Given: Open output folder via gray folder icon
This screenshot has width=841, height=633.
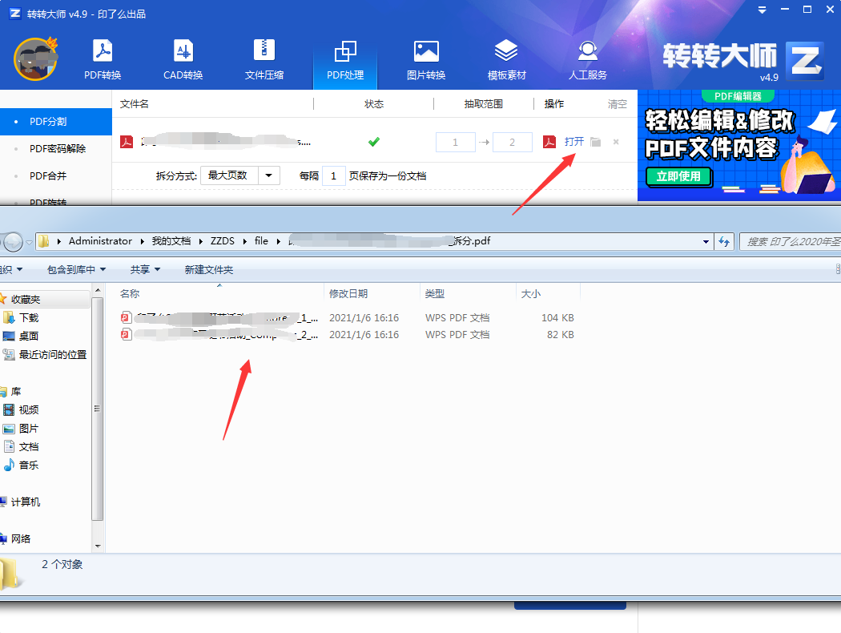Looking at the screenshot, I should click(595, 142).
